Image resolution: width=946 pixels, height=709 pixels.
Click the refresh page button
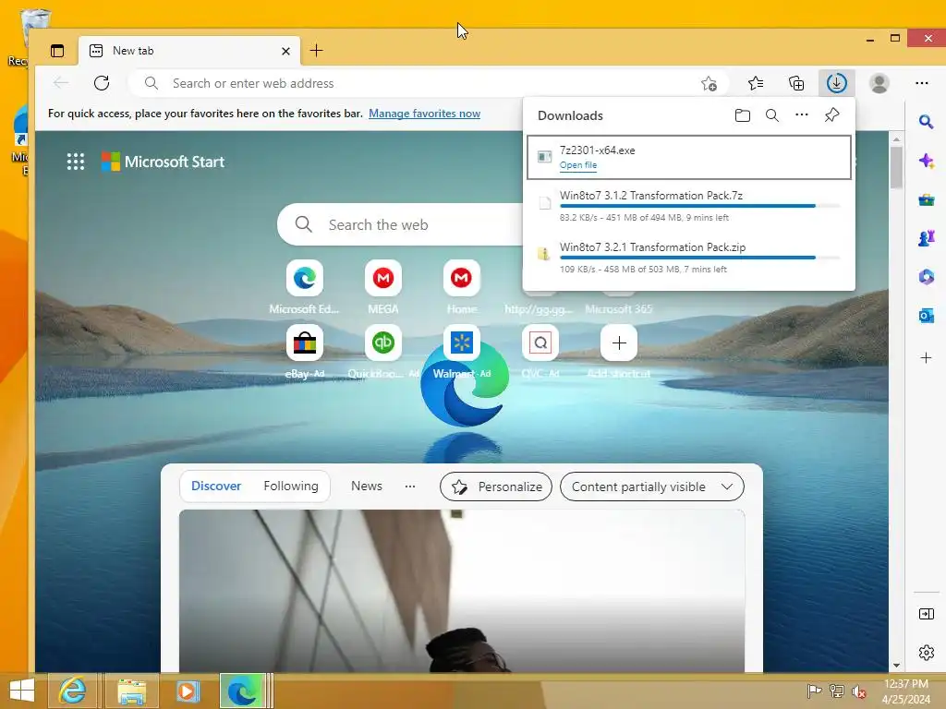102,83
